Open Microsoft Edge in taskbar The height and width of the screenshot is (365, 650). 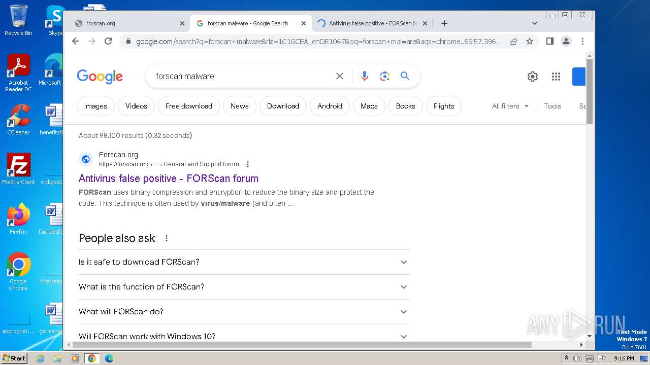tap(109, 358)
